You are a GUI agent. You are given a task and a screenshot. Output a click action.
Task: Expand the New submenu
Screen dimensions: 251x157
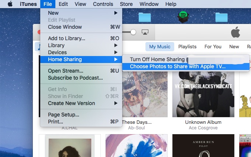pos(81,13)
